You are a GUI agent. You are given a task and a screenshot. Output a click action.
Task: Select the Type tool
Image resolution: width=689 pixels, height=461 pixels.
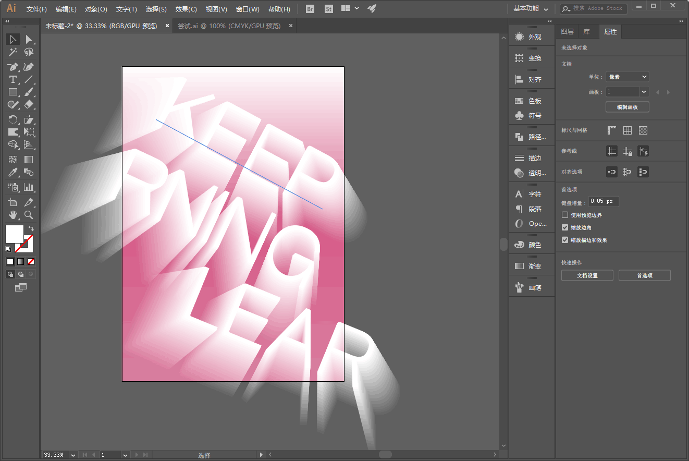(x=13, y=79)
